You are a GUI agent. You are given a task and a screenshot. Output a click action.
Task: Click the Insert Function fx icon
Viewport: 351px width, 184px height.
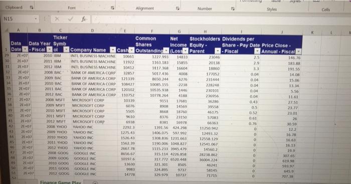(84, 19)
